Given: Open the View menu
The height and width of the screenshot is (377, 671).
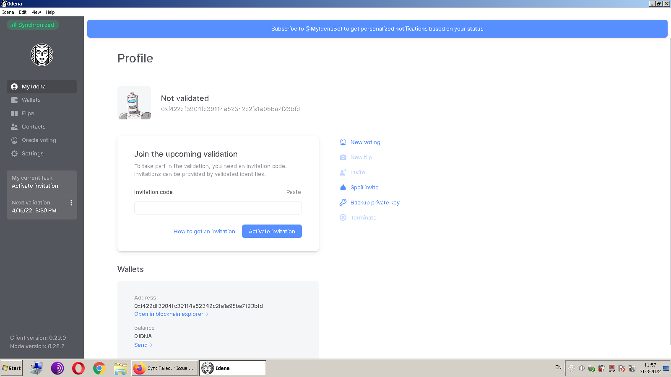Looking at the screenshot, I should coord(36,12).
